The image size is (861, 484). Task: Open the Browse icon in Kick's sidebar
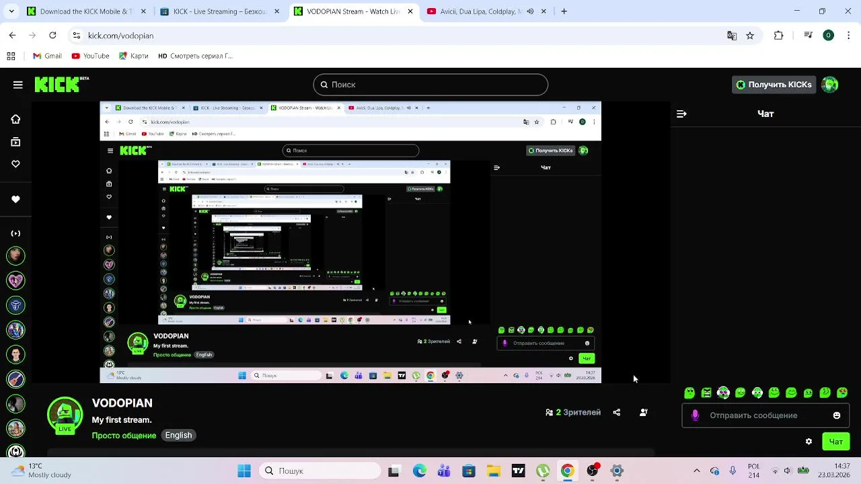15,142
